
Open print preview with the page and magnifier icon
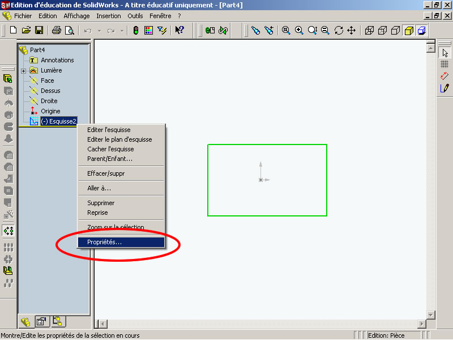69,30
